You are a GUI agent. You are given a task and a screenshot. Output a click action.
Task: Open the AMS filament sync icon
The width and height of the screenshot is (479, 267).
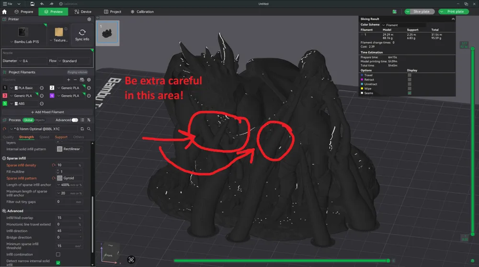click(x=82, y=79)
